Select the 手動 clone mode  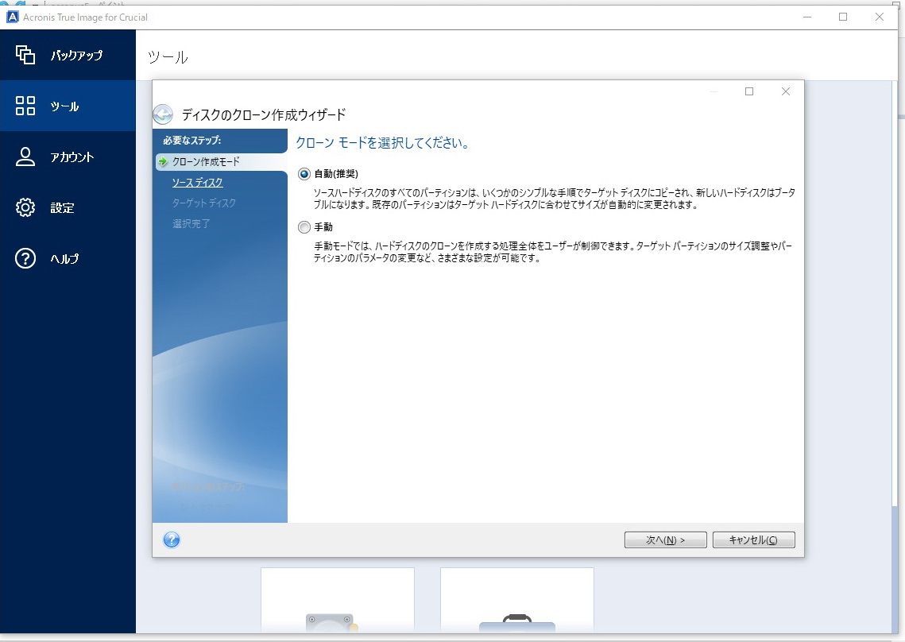click(x=304, y=227)
